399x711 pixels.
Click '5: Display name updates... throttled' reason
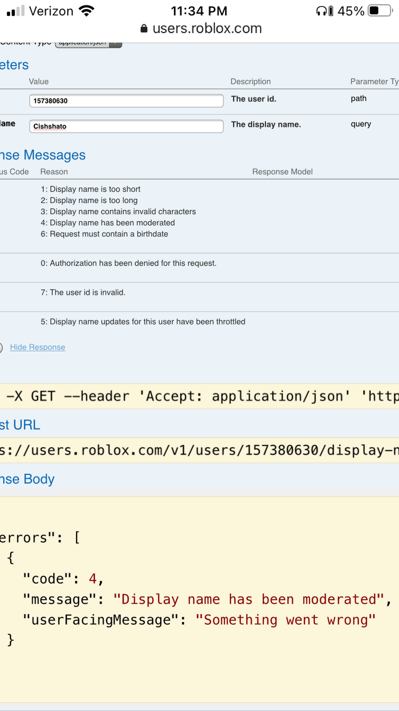[143, 321]
